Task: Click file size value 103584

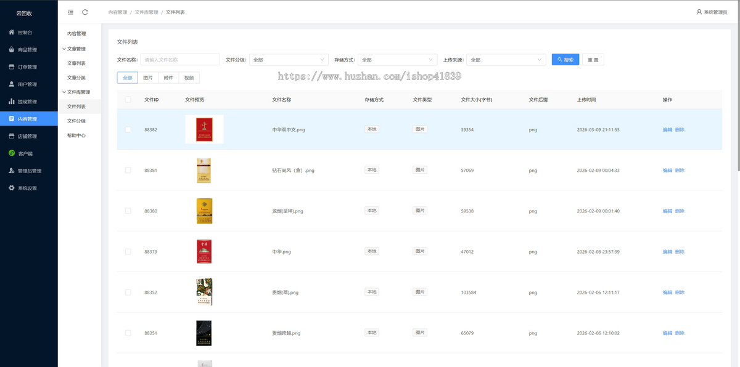Action: (x=469, y=292)
